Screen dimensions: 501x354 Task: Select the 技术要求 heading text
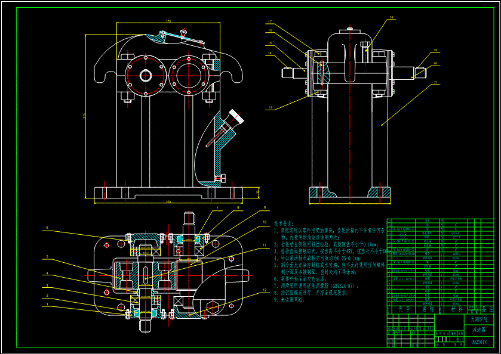coord(284,223)
